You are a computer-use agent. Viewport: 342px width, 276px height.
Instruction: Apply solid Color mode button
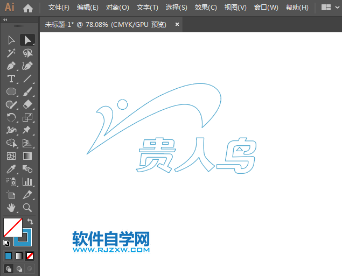pyautogui.click(x=9, y=256)
